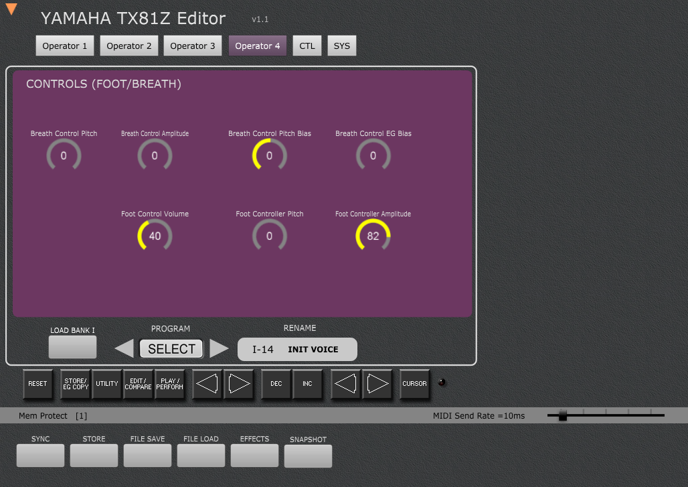Screen dimensions: 688x487
Task: Select the STORE/EG COPY function key
Action: click(75, 384)
